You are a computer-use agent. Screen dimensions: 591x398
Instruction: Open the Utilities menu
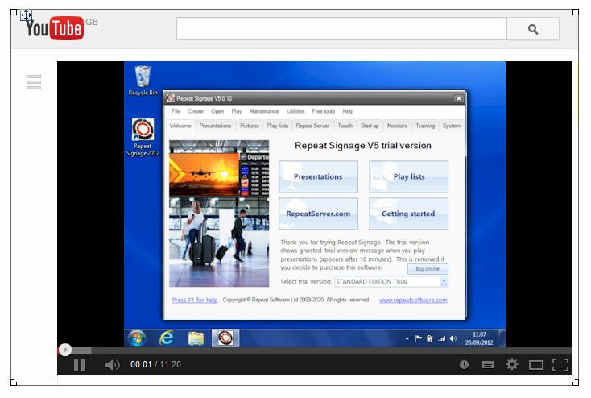(295, 111)
